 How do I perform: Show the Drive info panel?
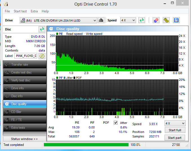(x=25, y=88)
